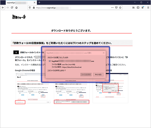Close the sagiwall.jp tab
Image resolution: width=151 pixels, height=128 pixels.
35,3
